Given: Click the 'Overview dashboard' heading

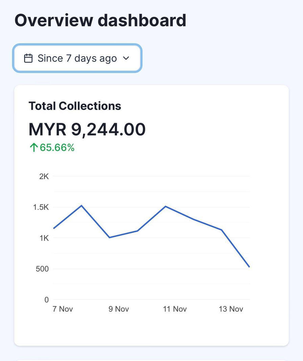Looking at the screenshot, I should (100, 20).
